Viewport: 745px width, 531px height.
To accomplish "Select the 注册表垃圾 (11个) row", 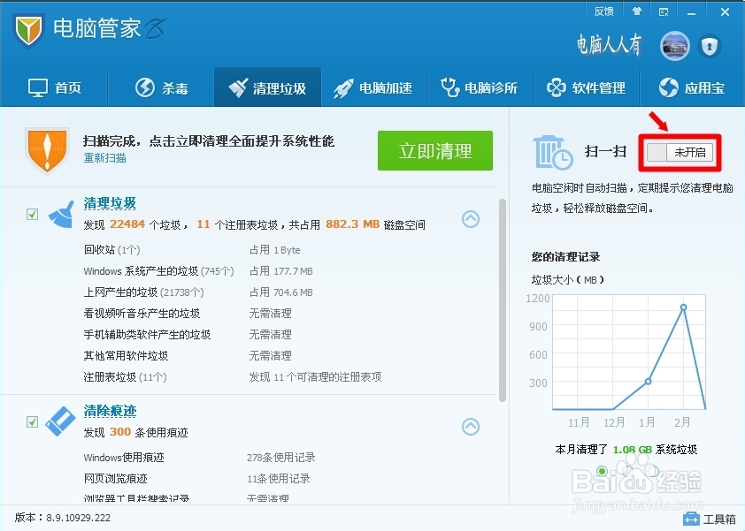I will click(x=233, y=377).
